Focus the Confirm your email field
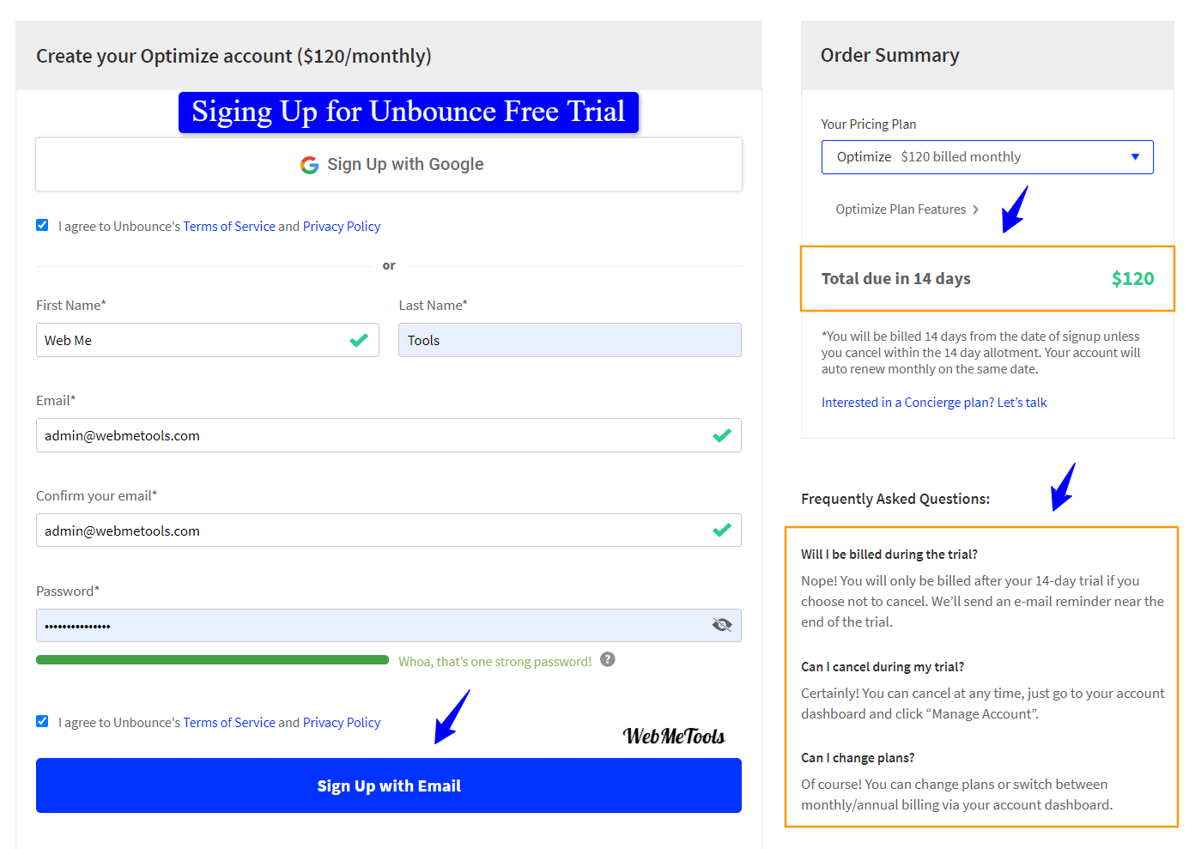This screenshot has height=849, width=1189. (x=389, y=531)
